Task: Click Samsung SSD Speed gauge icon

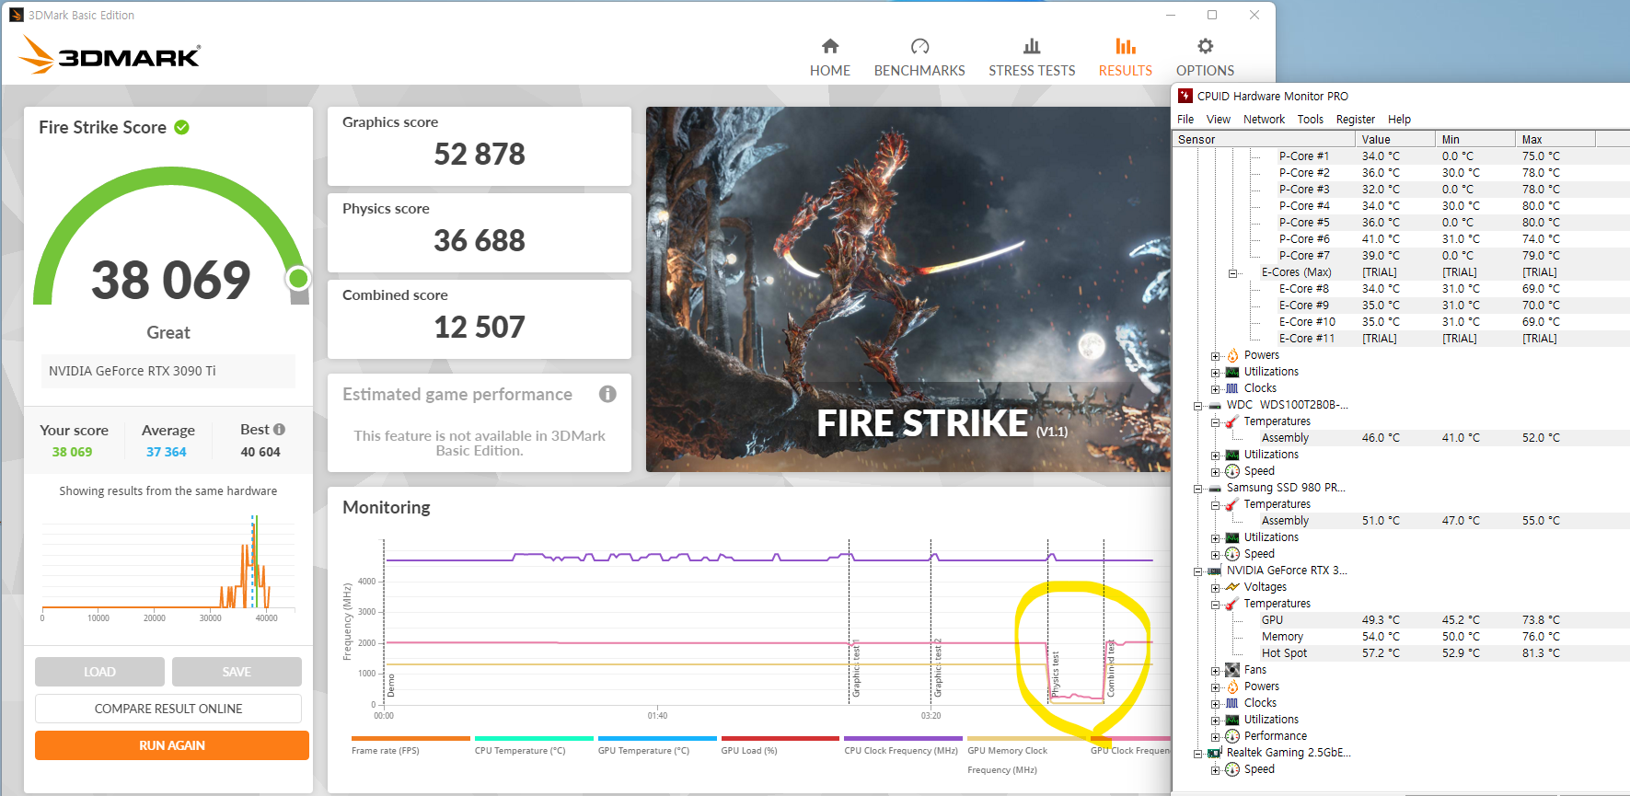Action: (x=1232, y=554)
